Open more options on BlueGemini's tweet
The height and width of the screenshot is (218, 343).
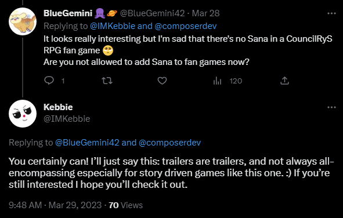(x=331, y=13)
